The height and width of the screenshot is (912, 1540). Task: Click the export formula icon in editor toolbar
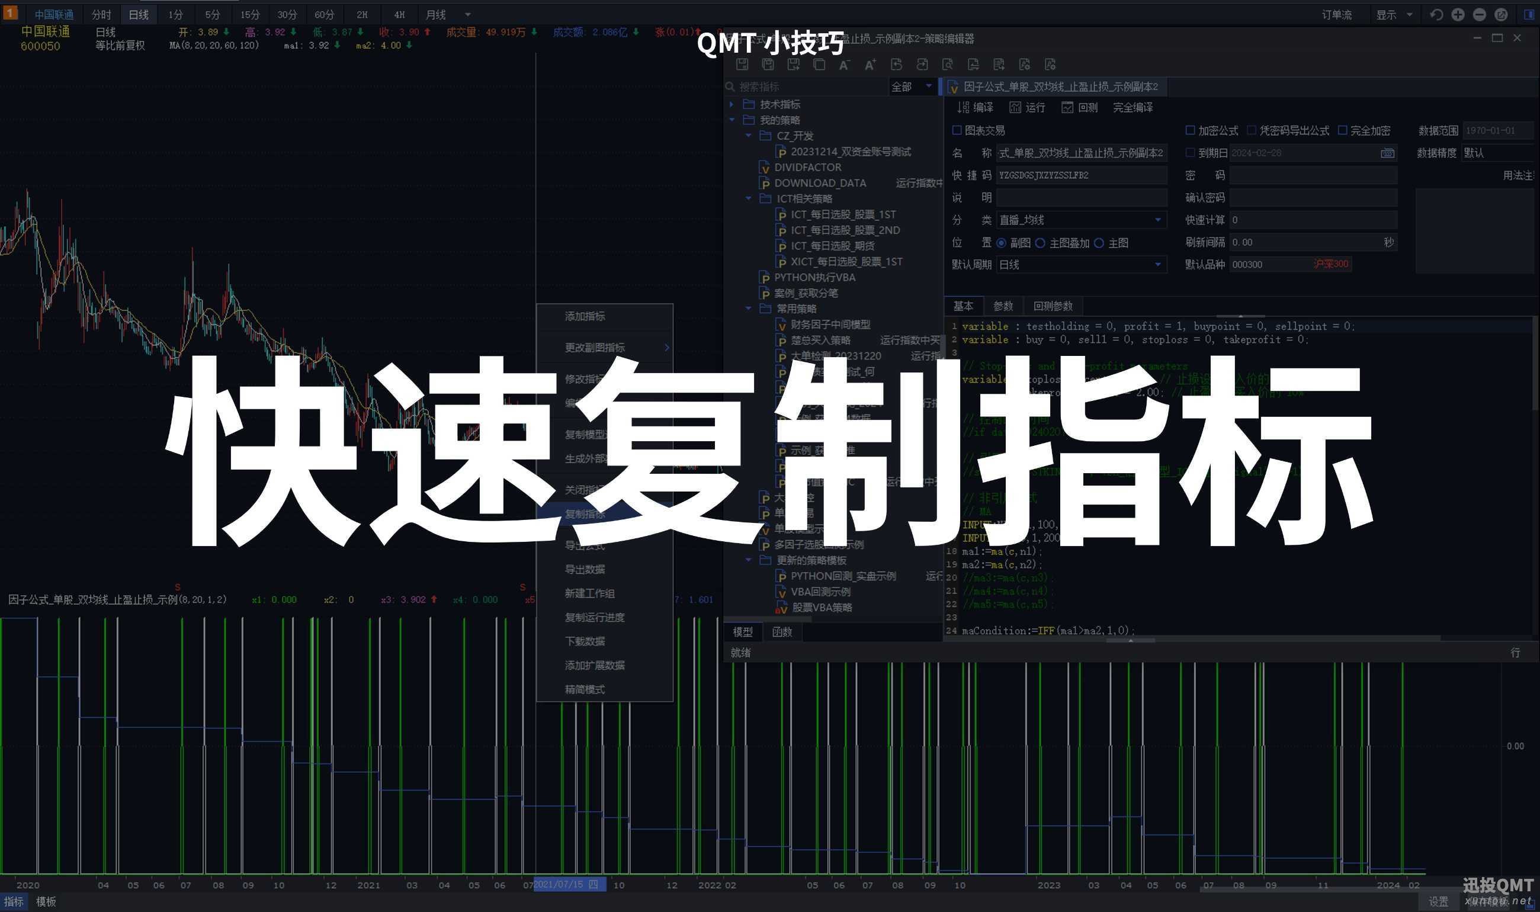(922, 64)
